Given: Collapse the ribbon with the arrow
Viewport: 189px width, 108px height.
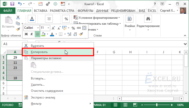Looking at the screenshot, I should (x=185, y=35).
